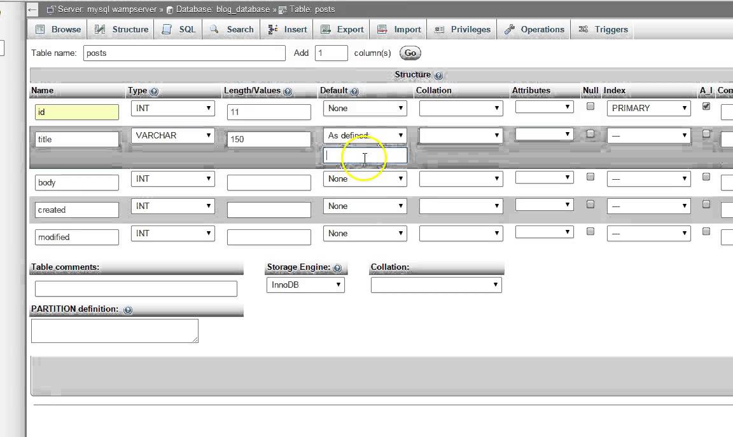Check A_I checkbox for body column

point(706,177)
